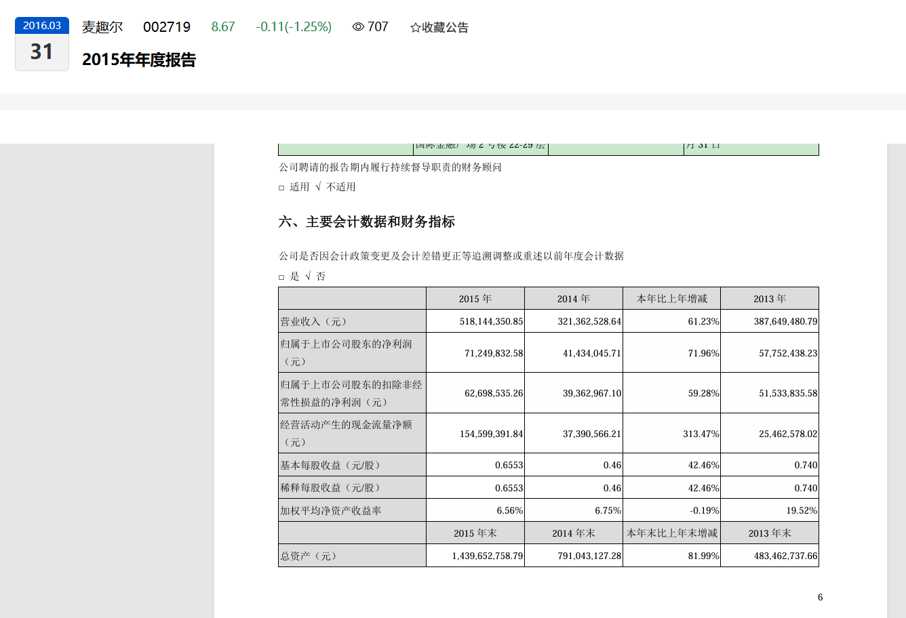This screenshot has width=906, height=618.
Task: Click the eye view-count icon
Action: coord(358,27)
